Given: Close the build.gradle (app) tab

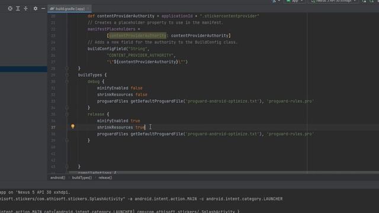Looking at the screenshot, I should (88, 8).
